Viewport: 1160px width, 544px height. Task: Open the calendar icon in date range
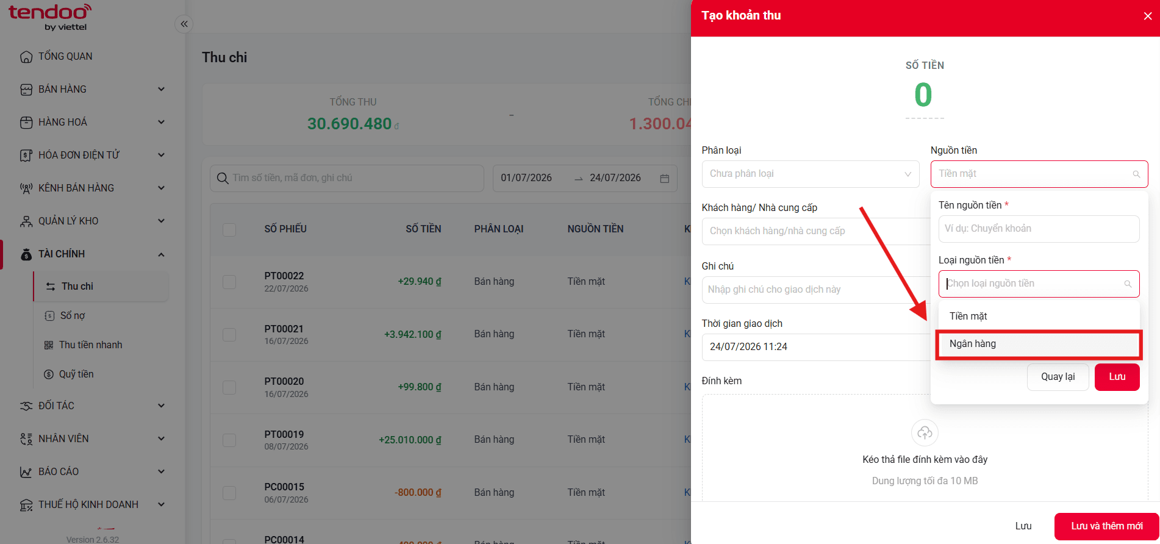[x=665, y=178]
